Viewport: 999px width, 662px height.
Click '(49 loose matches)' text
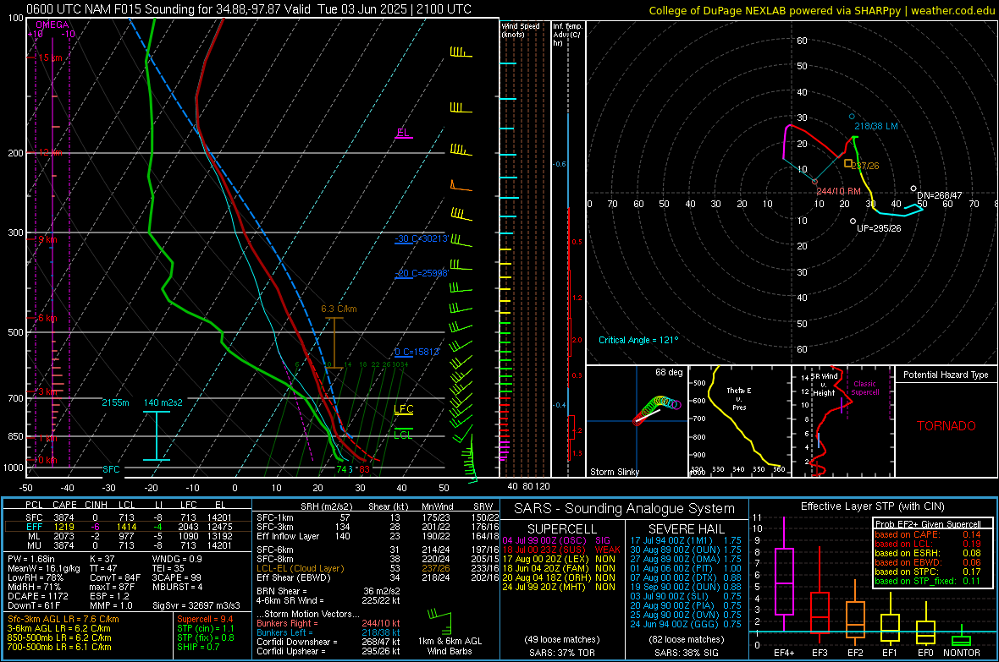coord(562,639)
